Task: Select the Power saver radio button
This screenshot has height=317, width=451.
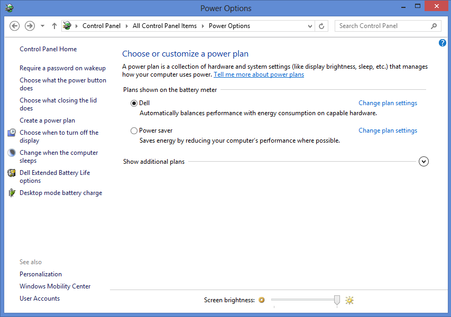Action: point(134,131)
